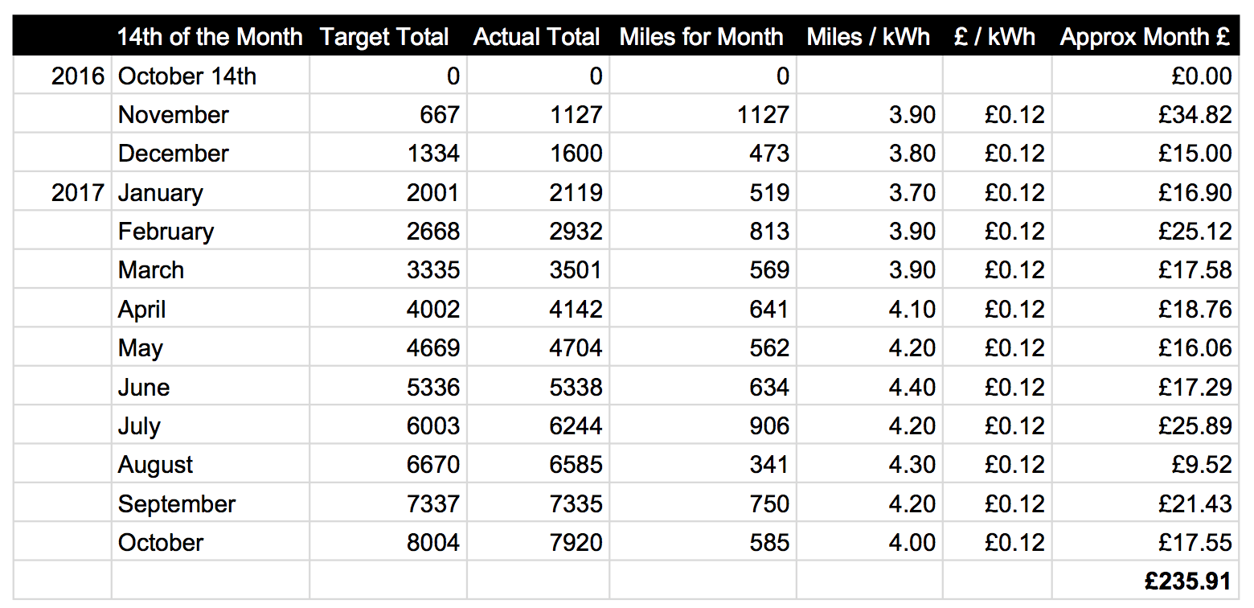Click the 'October 14th' row label

pos(187,76)
